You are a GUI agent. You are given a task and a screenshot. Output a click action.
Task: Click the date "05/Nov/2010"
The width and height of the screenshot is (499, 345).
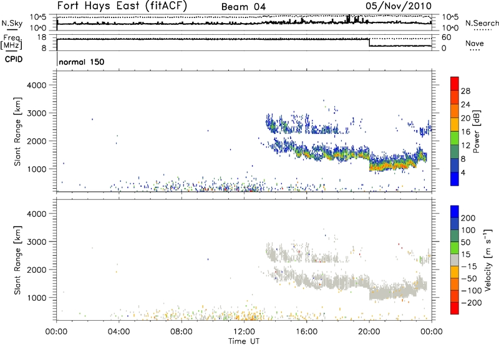[399, 6]
